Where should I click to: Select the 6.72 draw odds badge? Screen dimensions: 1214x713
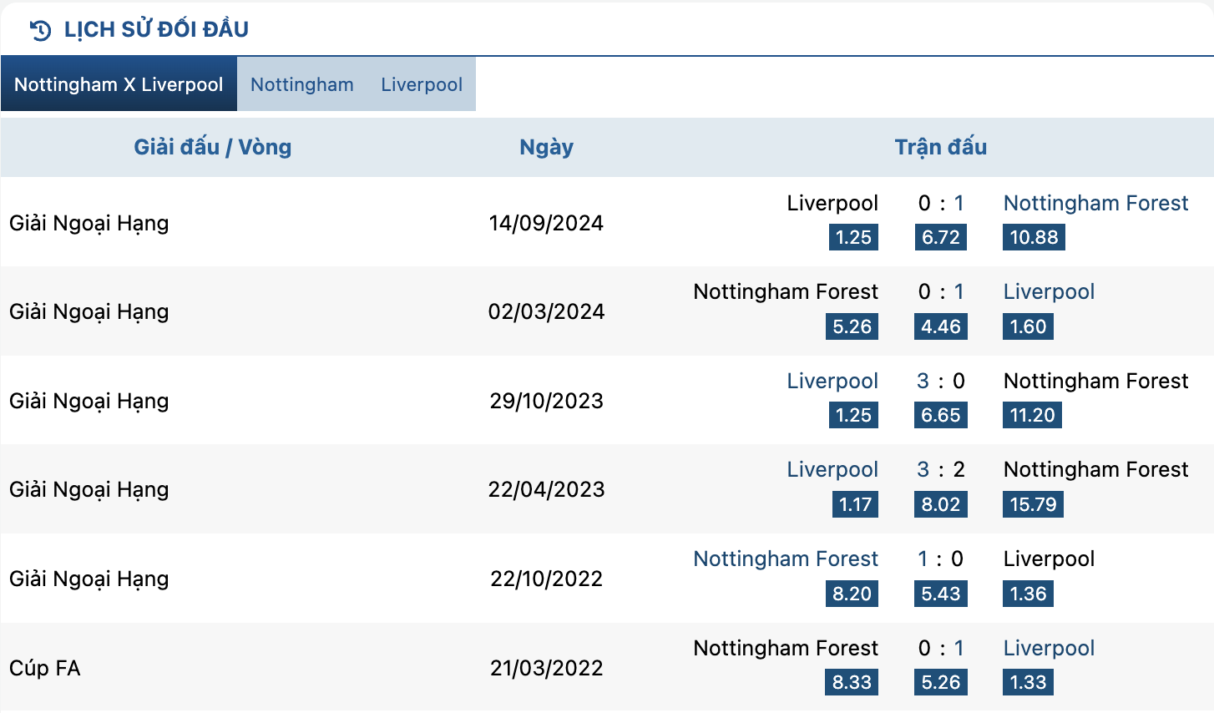(x=941, y=237)
